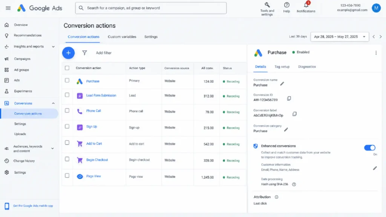Check the Add to Cart row checkbox
This screenshot has height=217, width=386.
pyautogui.click(x=67, y=143)
